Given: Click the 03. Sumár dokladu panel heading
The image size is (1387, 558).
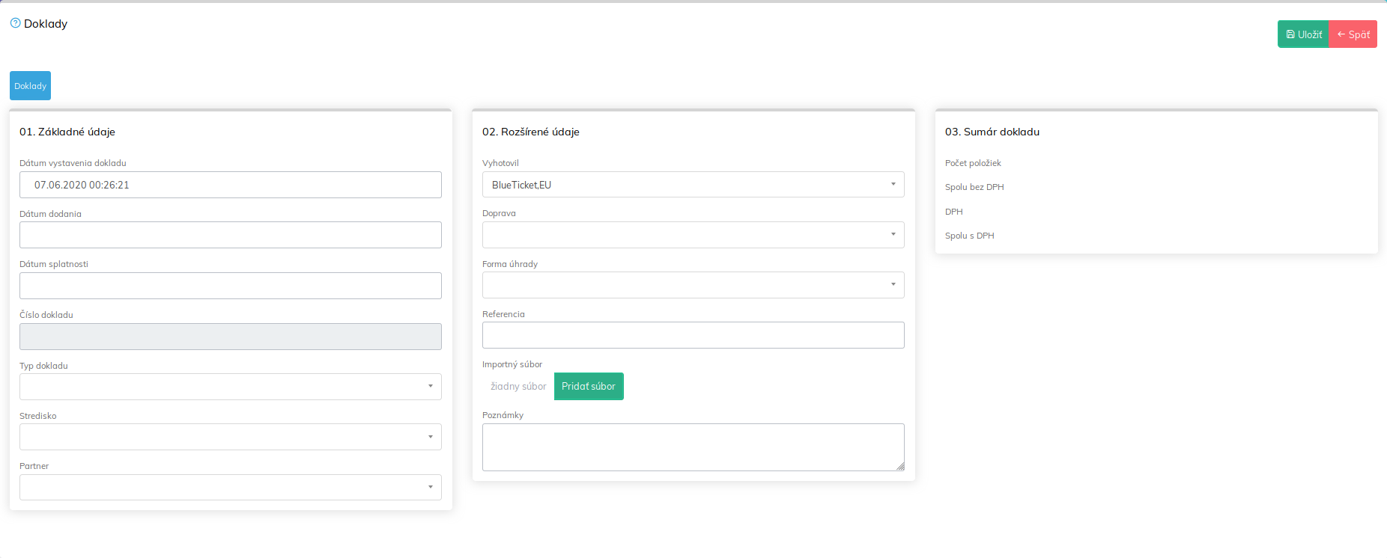Looking at the screenshot, I should point(992,132).
